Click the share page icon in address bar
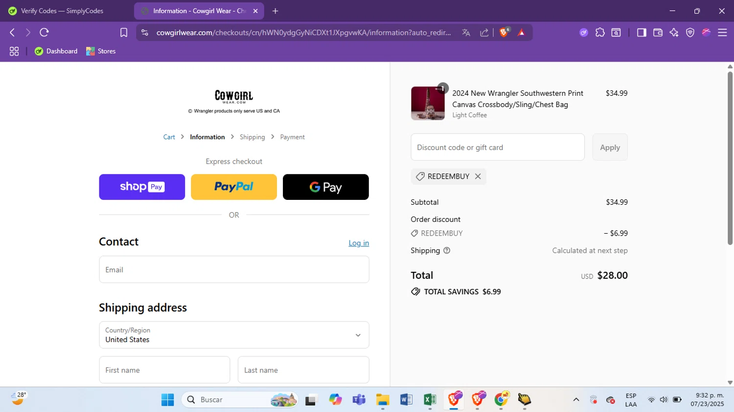The image size is (734, 412). [x=484, y=32]
